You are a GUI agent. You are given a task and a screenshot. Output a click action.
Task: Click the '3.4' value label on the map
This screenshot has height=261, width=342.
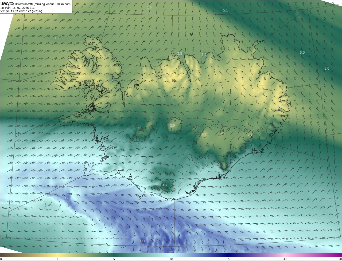coord(57,39)
